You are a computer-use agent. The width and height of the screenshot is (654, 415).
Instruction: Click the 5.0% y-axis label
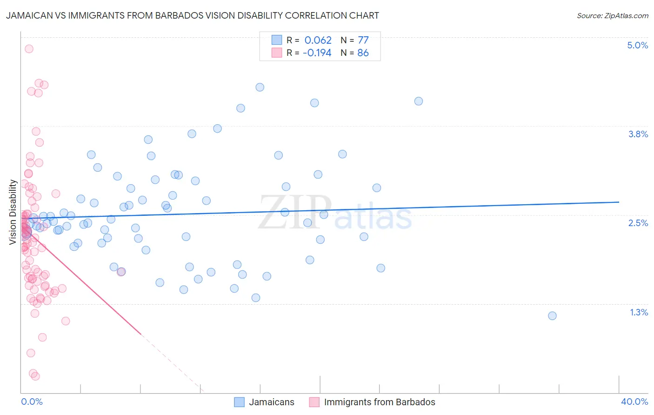[x=637, y=45]
